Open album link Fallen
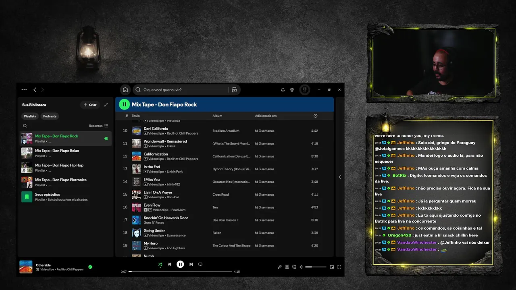This screenshot has width=516, height=290. tap(217, 233)
